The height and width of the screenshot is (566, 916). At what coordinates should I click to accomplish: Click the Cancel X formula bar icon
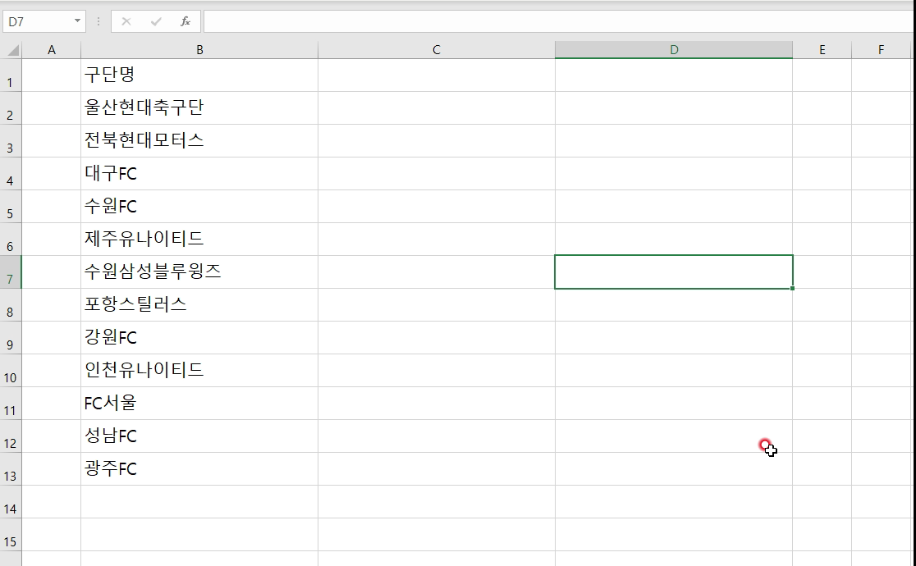coord(126,21)
